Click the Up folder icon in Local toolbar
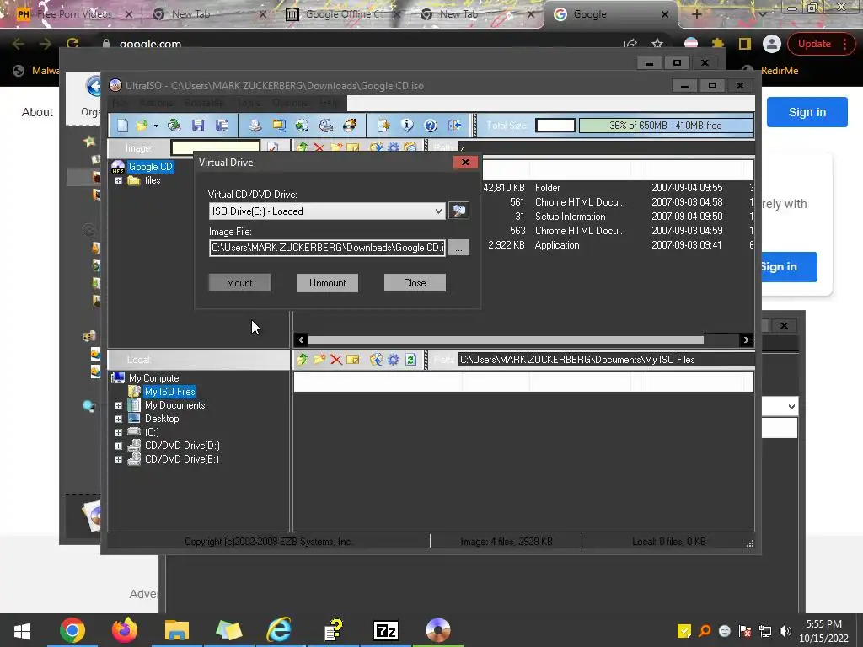Screen dimensions: 863x647 pyautogui.click(x=303, y=360)
